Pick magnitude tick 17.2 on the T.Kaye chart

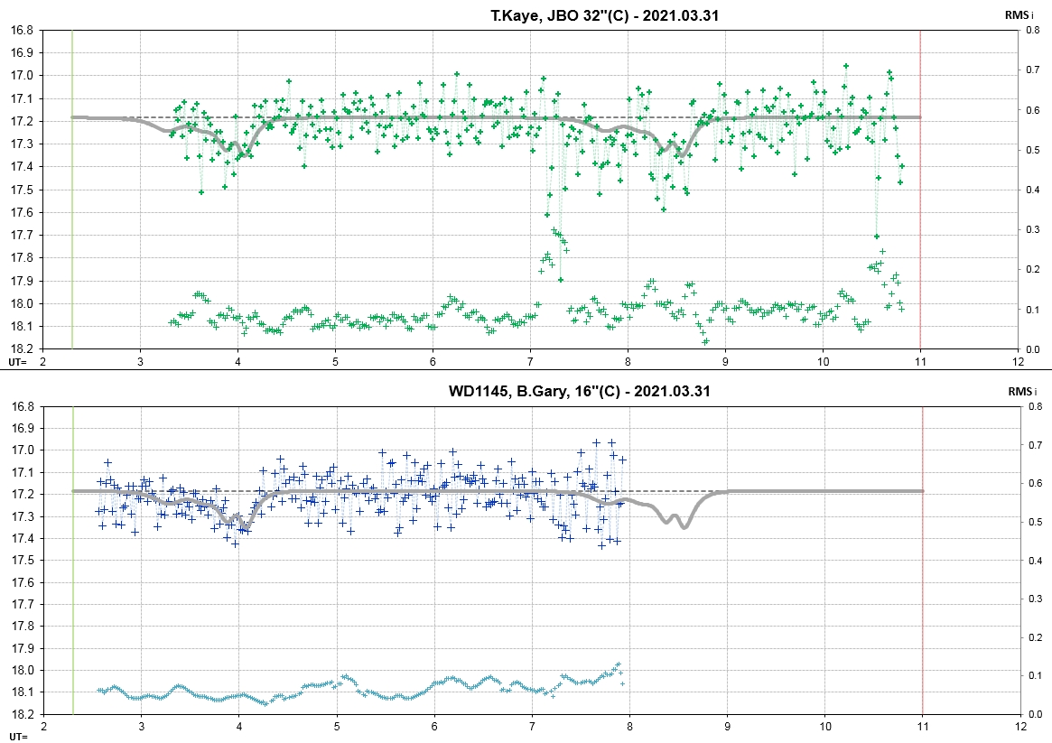pos(23,121)
